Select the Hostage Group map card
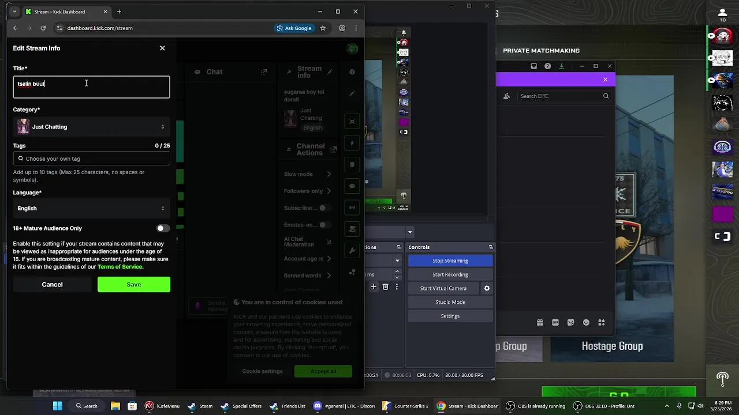This screenshot has width=739, height=415. pos(612,346)
